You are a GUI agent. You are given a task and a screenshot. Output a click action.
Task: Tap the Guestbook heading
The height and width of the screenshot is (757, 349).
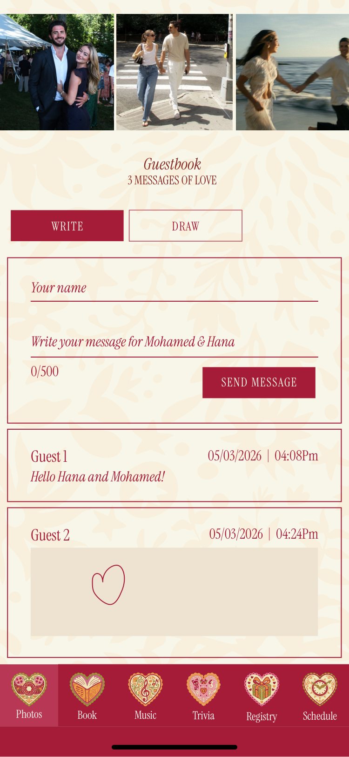[172, 164]
